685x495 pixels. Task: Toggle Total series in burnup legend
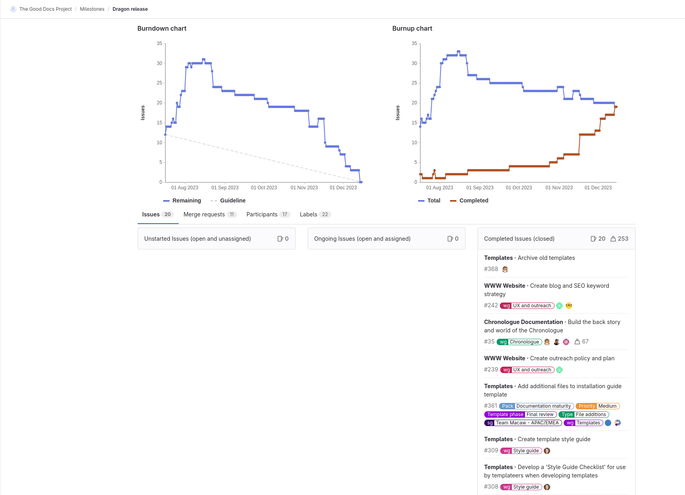429,200
